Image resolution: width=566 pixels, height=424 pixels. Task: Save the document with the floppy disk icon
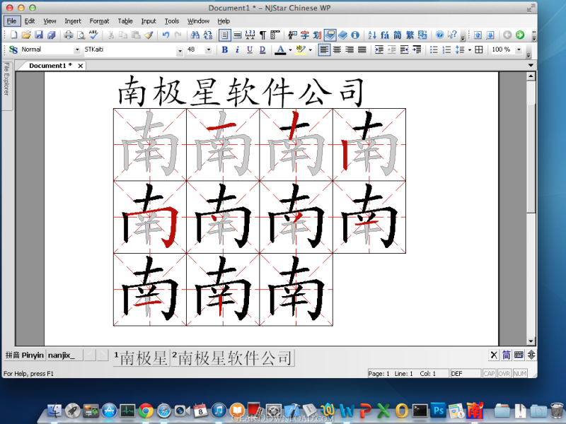tap(39, 35)
